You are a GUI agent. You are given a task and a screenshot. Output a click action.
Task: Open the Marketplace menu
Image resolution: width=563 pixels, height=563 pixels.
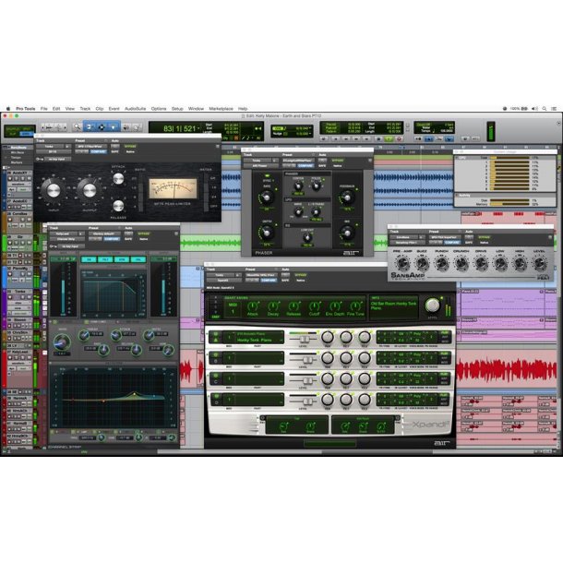[221, 108]
